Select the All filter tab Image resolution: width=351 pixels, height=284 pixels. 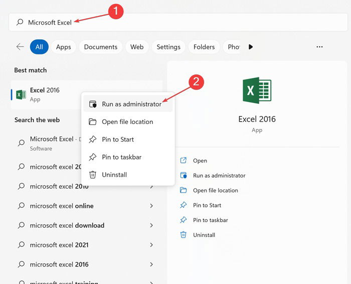pos(39,47)
